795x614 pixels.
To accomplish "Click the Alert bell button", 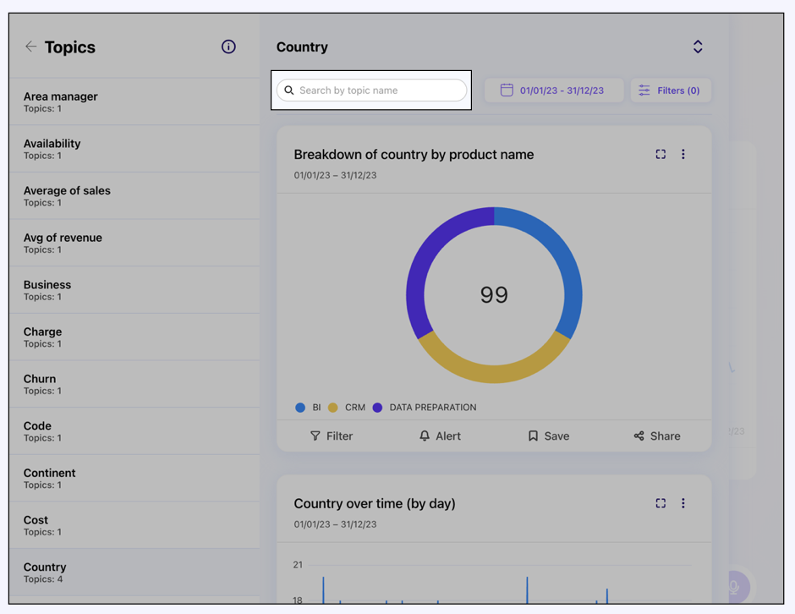I will coord(440,436).
